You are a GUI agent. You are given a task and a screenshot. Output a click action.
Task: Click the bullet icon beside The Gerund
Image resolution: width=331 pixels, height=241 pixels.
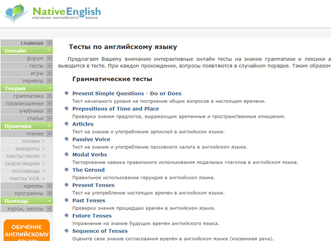[67, 171]
